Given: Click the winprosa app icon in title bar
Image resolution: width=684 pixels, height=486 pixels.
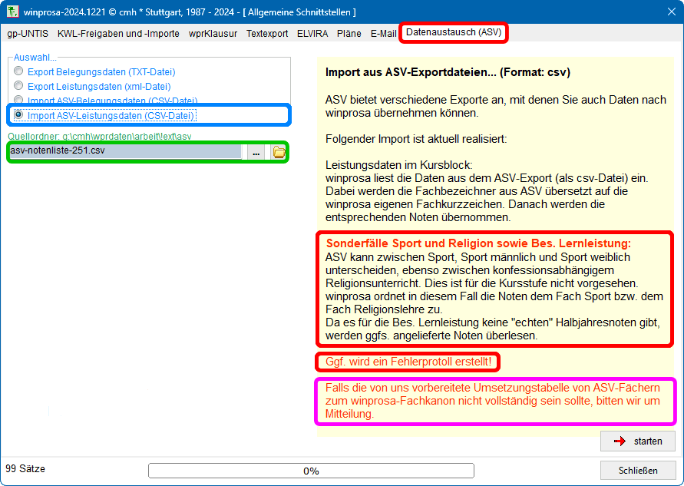Looking at the screenshot, I should [14, 13].
